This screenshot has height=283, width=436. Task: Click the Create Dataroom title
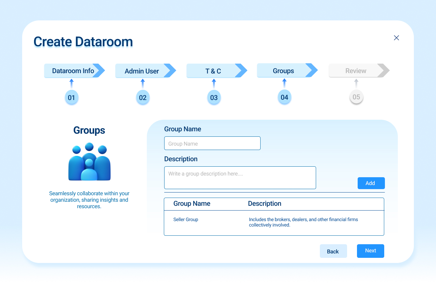click(x=83, y=41)
